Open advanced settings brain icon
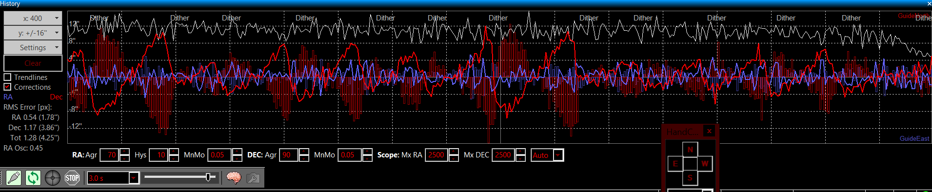Viewport: 932px width, 192px height. pyautogui.click(x=234, y=178)
